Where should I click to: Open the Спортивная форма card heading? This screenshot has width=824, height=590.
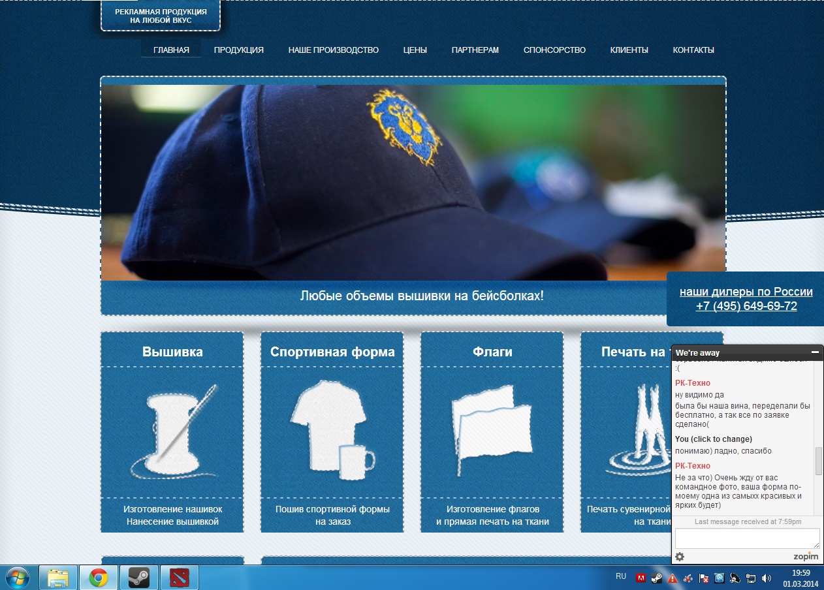coord(332,352)
